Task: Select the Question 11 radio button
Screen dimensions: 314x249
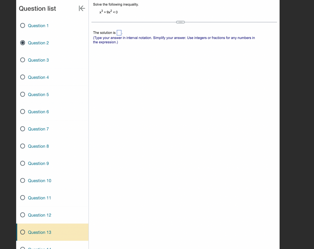Action: (23, 198)
